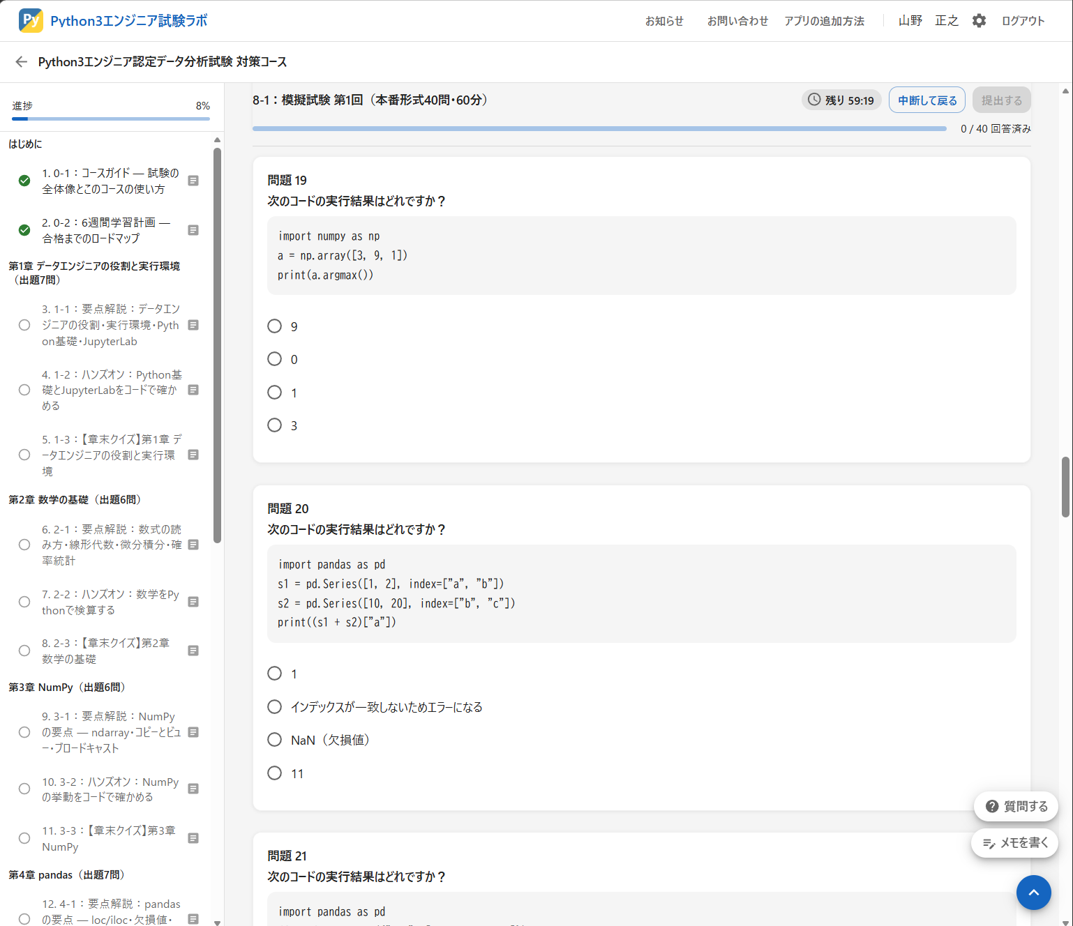Click document icon for lesson 2-3 章末クイズ
Image resolution: width=1073 pixels, height=926 pixels.
point(194,651)
